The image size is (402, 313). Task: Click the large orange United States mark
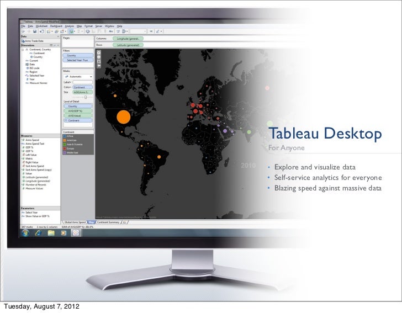[124, 117]
